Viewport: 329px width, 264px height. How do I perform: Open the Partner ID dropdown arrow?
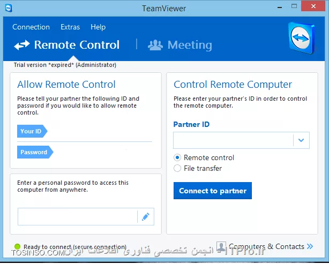(301, 140)
